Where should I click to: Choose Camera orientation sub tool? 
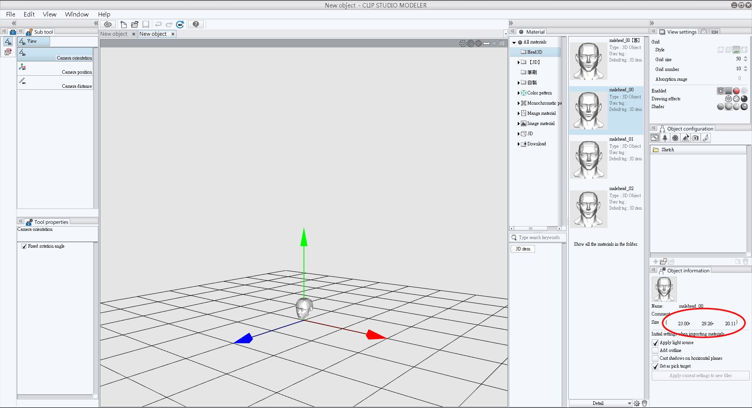click(x=55, y=54)
